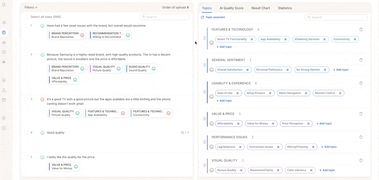Viewport: 379px width, 180px height.
Task: Remove Picture Quality topic chip
Action: click(241, 171)
